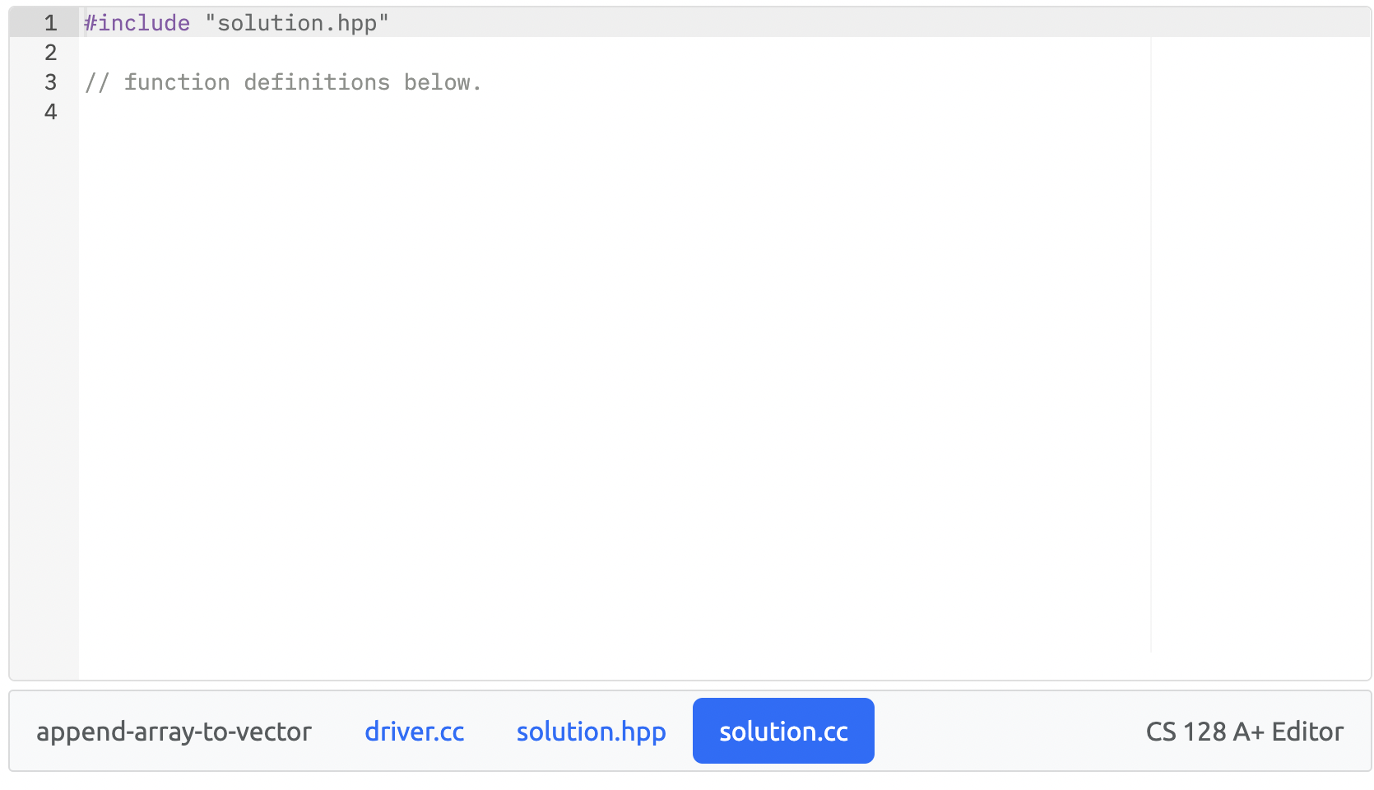This screenshot has height=790, width=1374.
Task: Click line number 3 in the gutter
Action: [50, 82]
